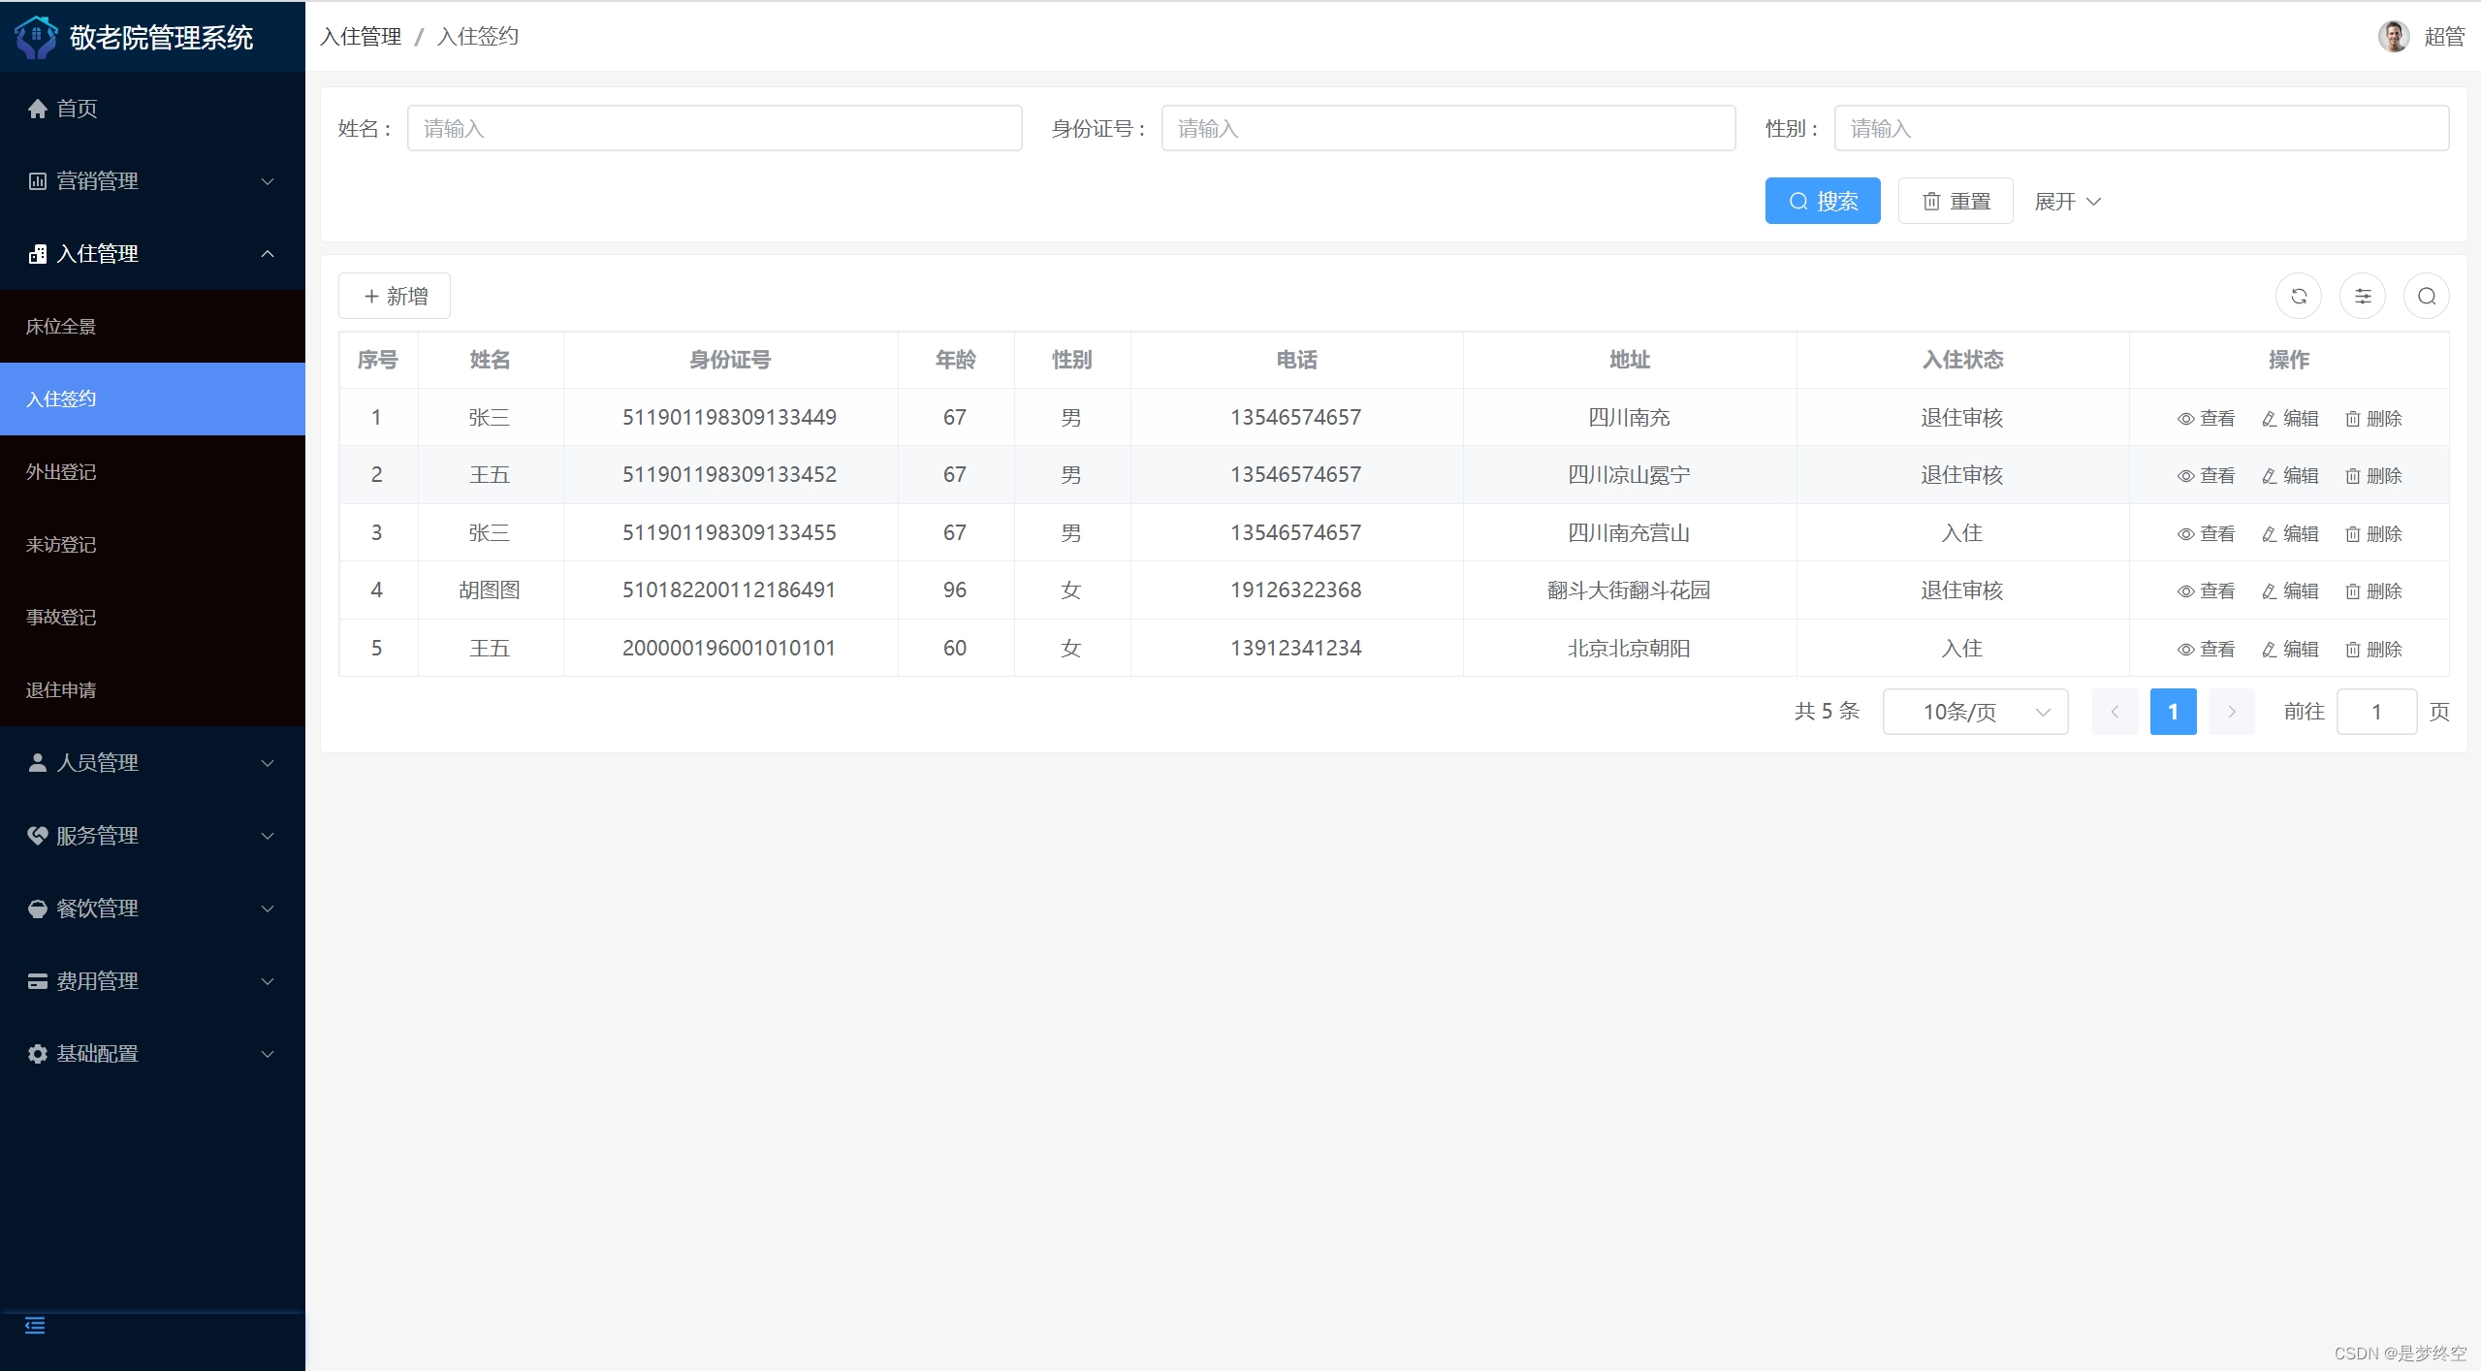Click the 搜索 button
The width and height of the screenshot is (2481, 1371).
point(1823,201)
